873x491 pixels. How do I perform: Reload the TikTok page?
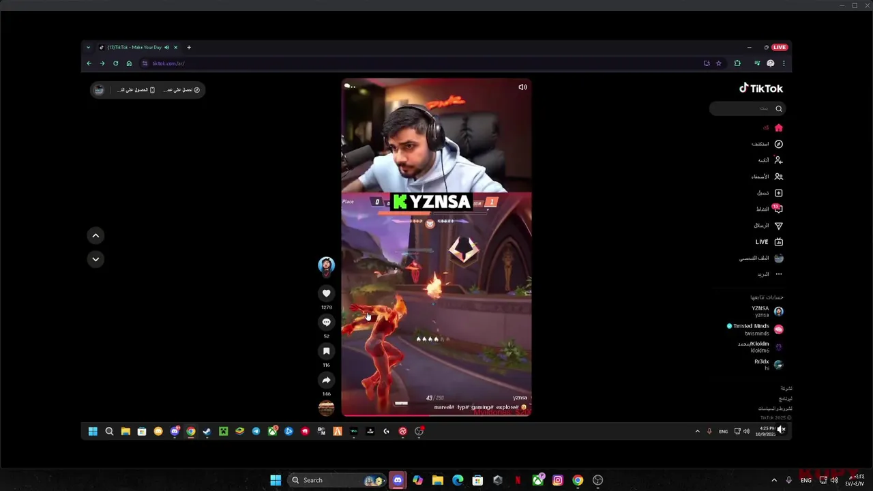(115, 63)
